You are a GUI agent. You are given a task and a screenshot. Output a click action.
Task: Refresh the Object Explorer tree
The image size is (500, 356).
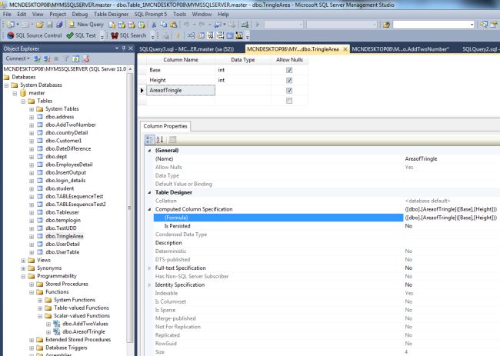coord(75,58)
